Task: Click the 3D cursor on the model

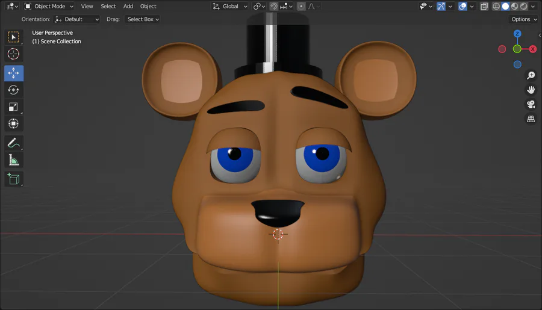Action: [278, 234]
